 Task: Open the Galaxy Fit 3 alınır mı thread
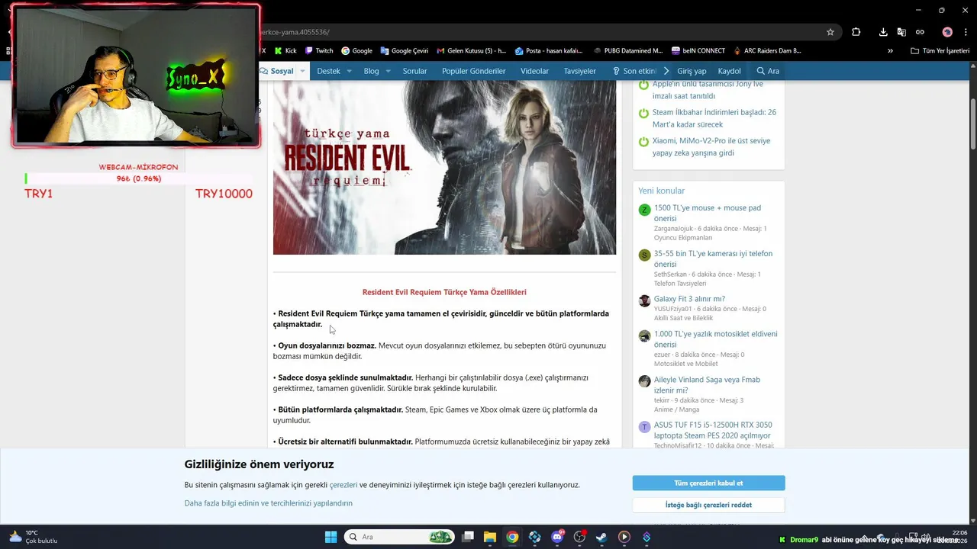click(x=689, y=299)
